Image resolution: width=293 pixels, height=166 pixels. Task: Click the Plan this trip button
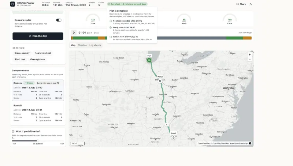pos(38,36)
